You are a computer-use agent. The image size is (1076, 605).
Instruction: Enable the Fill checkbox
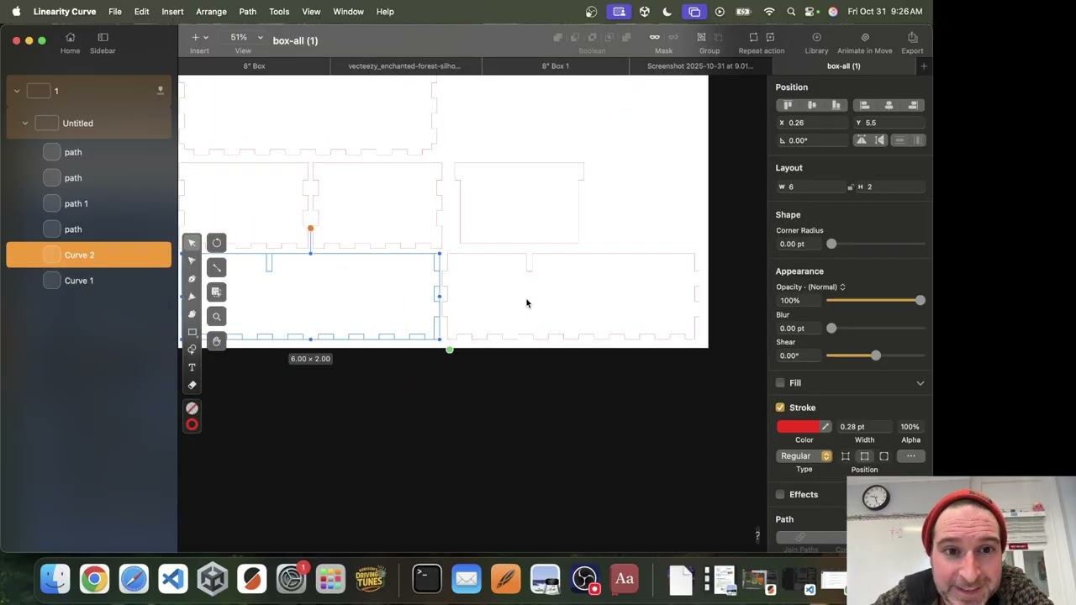pyautogui.click(x=780, y=383)
